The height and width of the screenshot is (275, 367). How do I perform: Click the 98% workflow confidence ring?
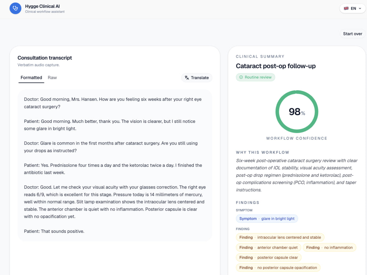coord(297,112)
